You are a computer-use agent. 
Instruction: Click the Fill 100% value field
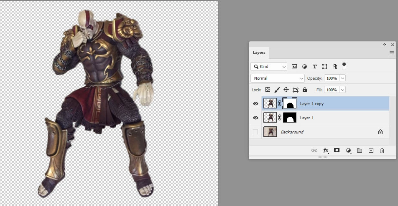[332, 90]
